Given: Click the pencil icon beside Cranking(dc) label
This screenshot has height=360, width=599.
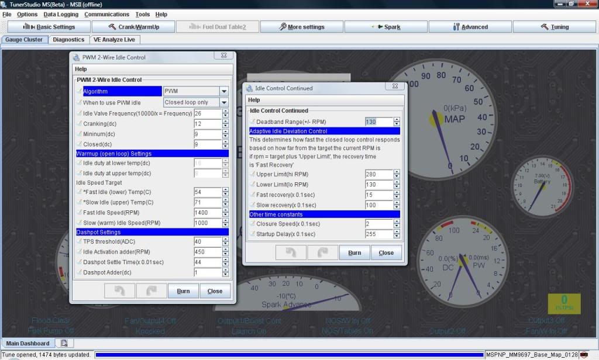Looking at the screenshot, I should (x=80, y=124).
